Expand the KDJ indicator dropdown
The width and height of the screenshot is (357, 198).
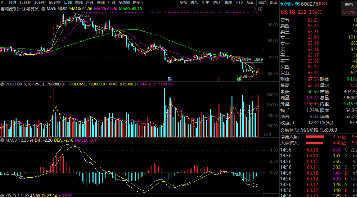[2, 196]
